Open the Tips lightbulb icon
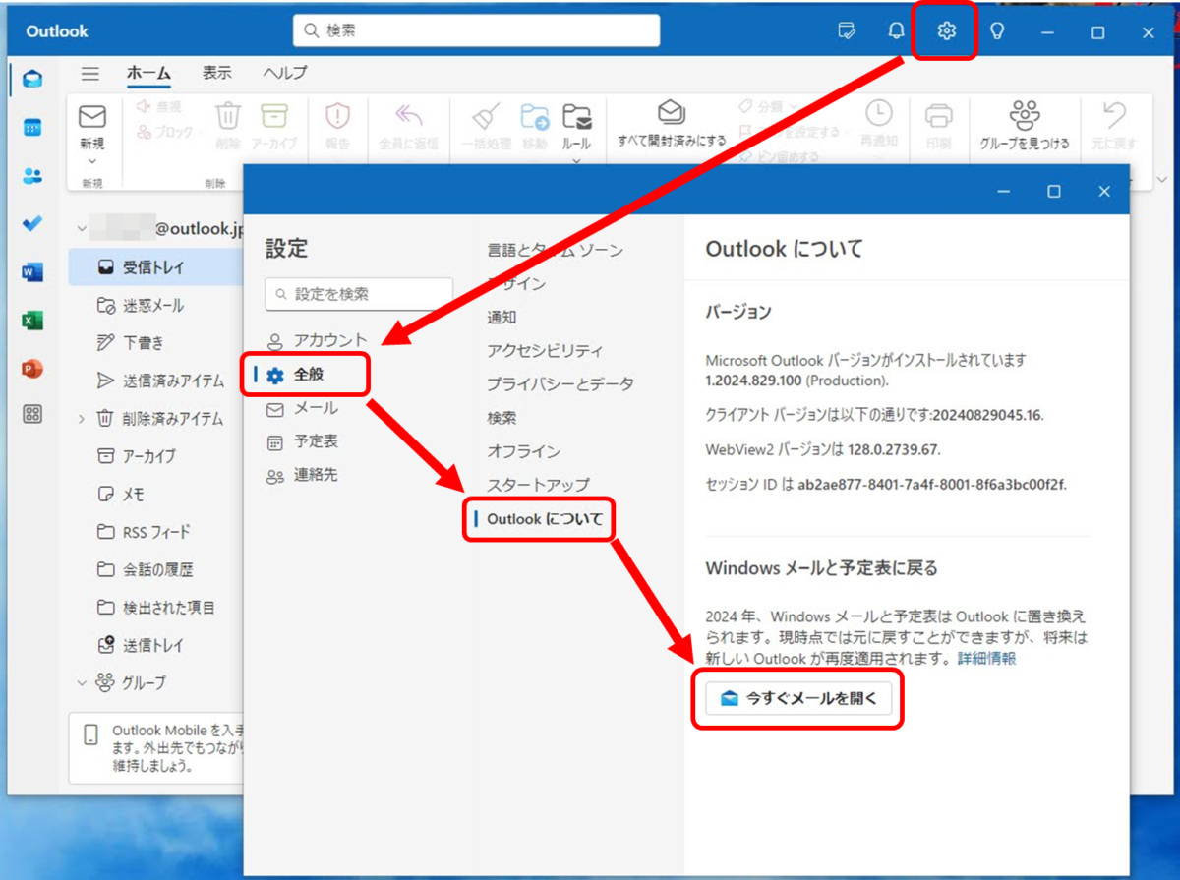The width and height of the screenshot is (1180, 880). tap(997, 31)
